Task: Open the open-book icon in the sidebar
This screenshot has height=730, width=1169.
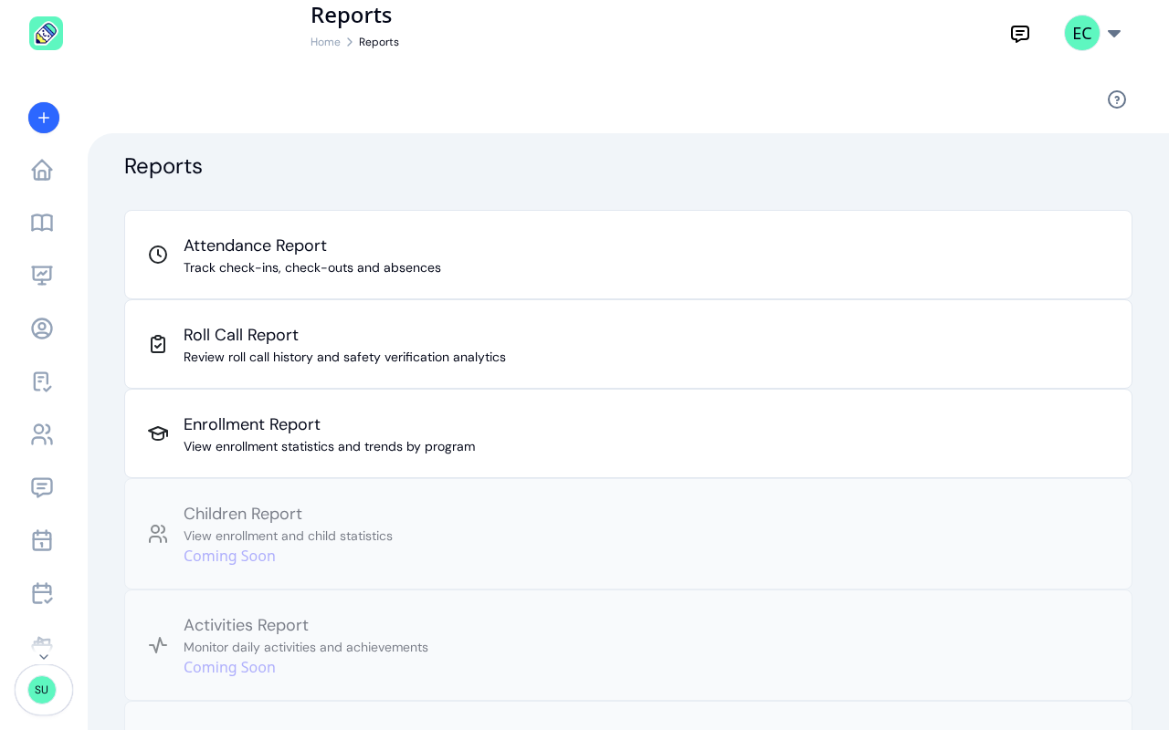Action: (x=42, y=223)
